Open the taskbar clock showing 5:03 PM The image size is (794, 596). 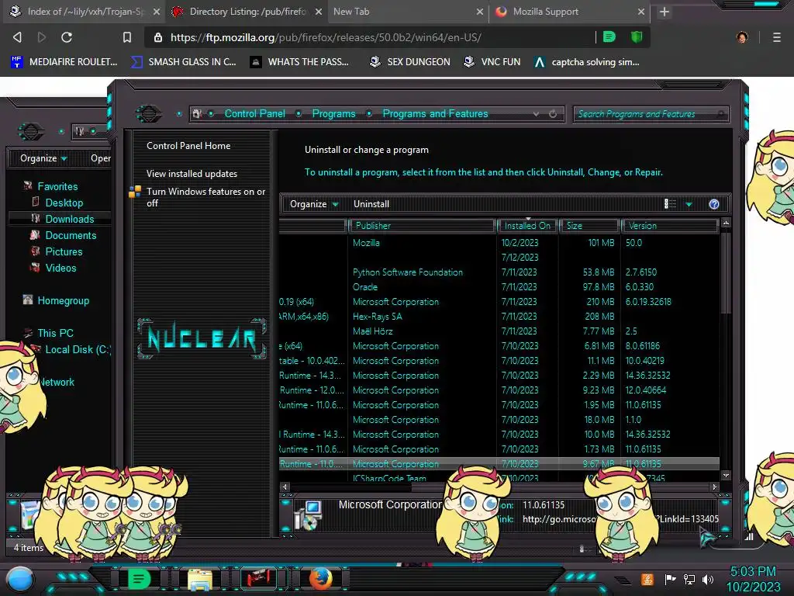753,579
